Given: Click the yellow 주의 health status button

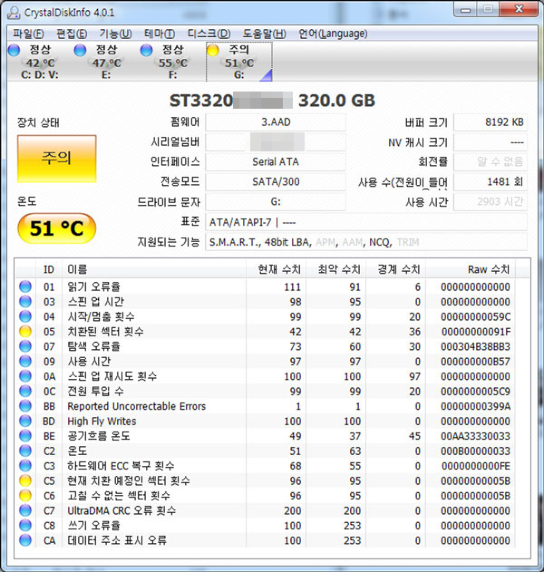Looking at the screenshot, I should point(56,159).
